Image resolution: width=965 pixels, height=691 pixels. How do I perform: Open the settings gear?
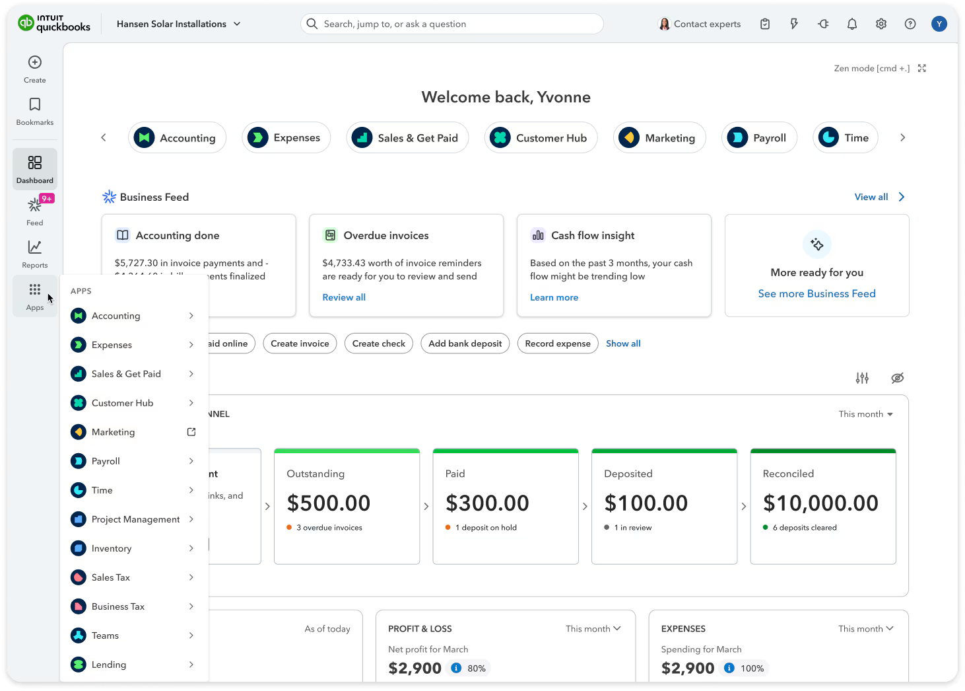881,24
